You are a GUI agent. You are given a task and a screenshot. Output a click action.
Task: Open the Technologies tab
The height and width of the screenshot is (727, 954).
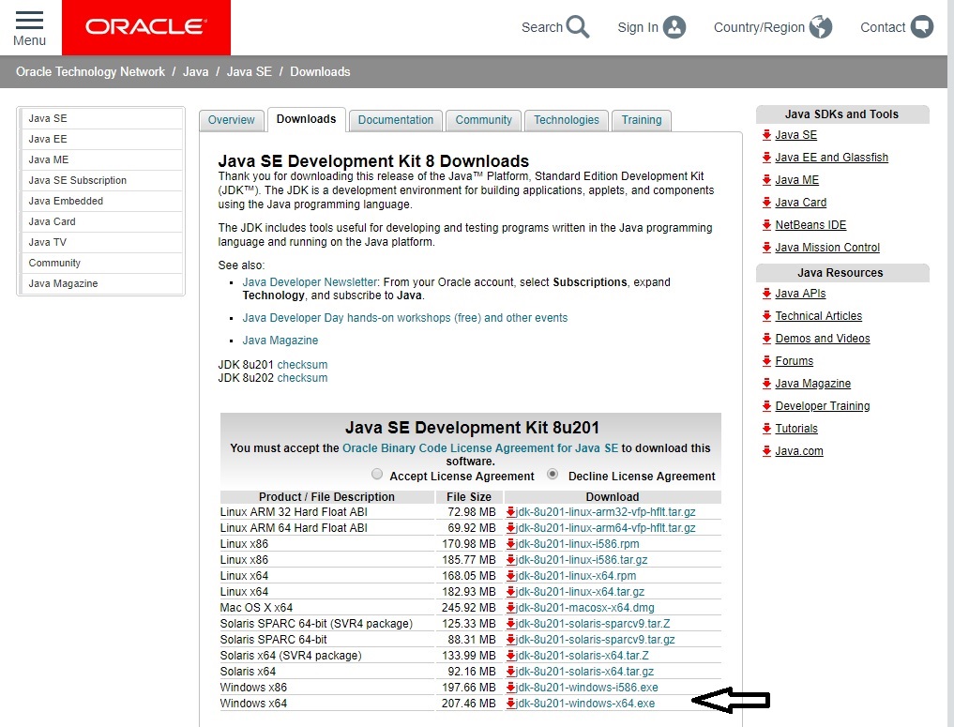pyautogui.click(x=567, y=120)
